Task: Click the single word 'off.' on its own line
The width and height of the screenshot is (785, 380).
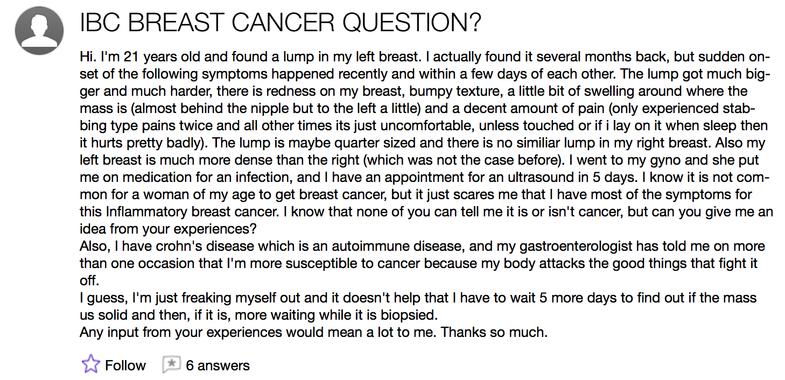Action: tap(89, 280)
